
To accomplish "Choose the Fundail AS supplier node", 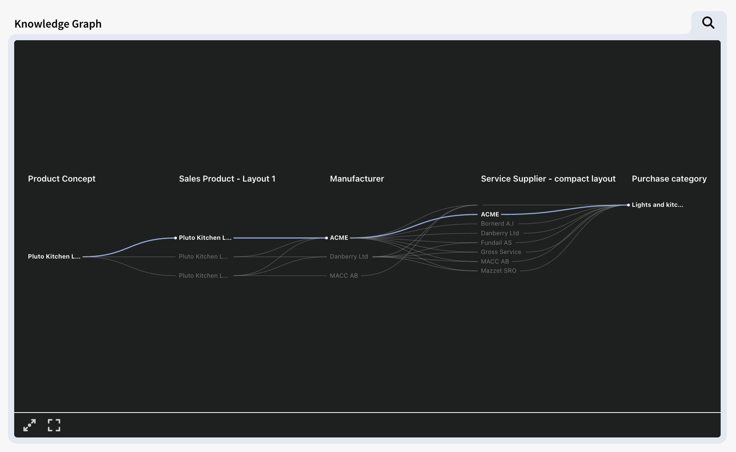I will (496, 243).
